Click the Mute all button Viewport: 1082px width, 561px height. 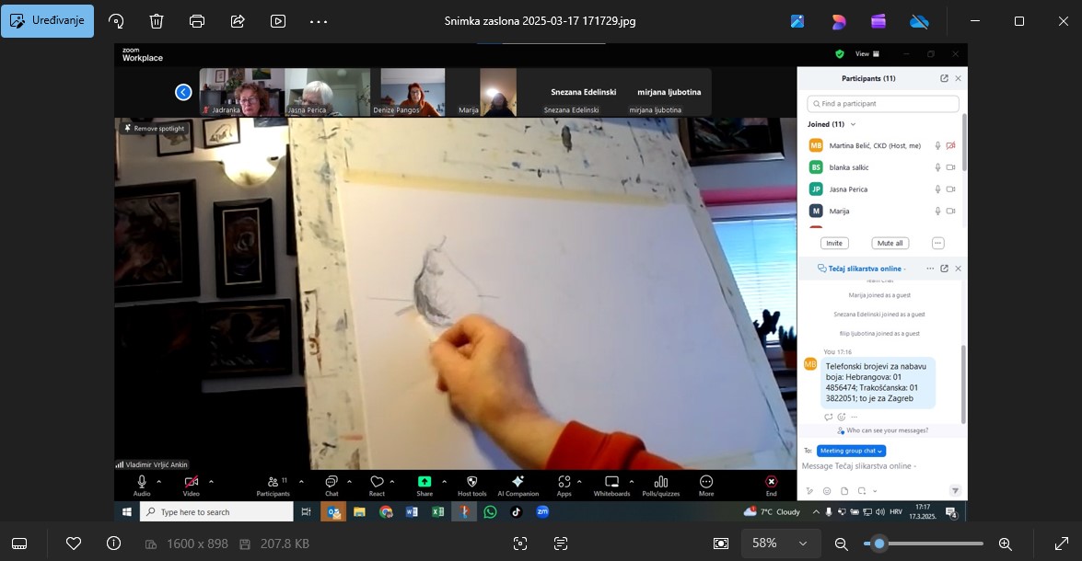click(x=890, y=243)
